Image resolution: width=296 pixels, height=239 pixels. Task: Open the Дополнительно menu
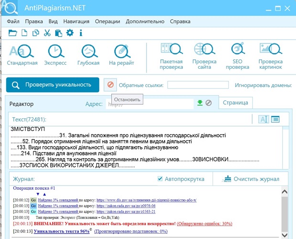pos(145,22)
